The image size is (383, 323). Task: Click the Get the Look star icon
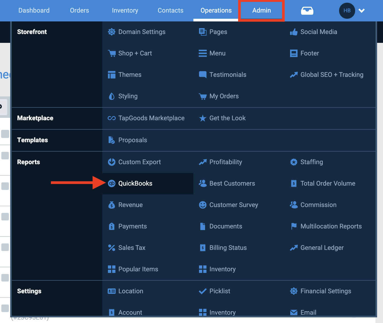click(x=203, y=118)
